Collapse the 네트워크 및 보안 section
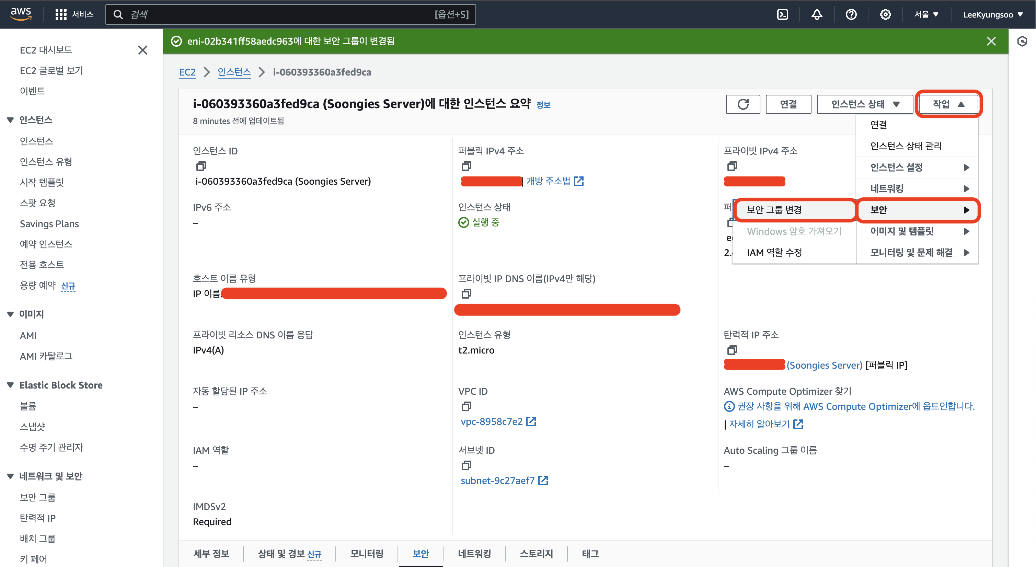Image resolution: width=1036 pixels, height=567 pixels. (x=10, y=476)
